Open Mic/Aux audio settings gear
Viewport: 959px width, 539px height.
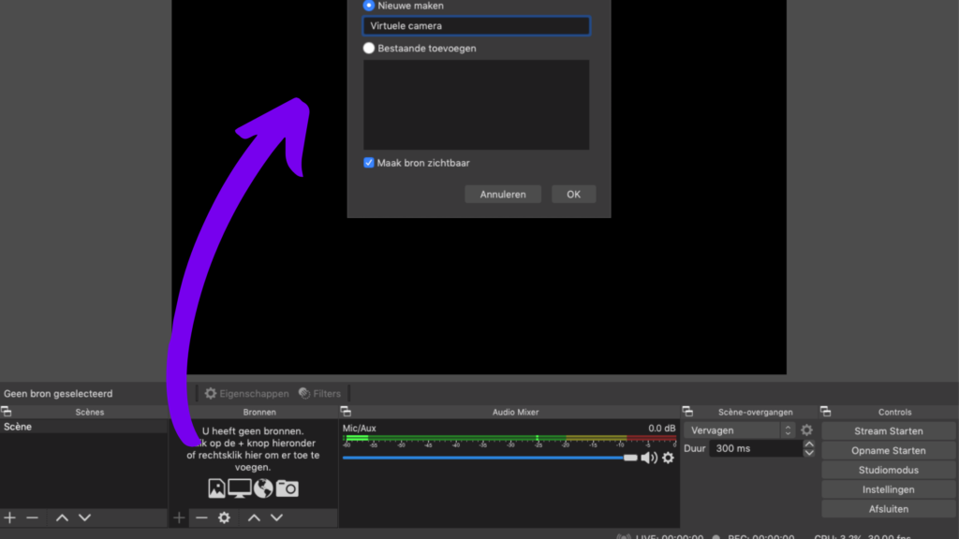tap(668, 458)
